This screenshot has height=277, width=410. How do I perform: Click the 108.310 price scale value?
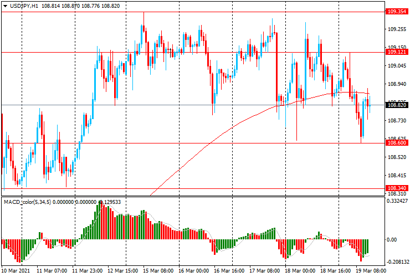click(397, 194)
